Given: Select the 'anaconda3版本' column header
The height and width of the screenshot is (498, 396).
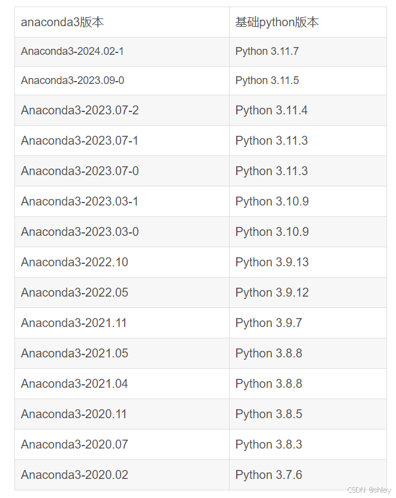Looking at the screenshot, I should (x=122, y=22).
